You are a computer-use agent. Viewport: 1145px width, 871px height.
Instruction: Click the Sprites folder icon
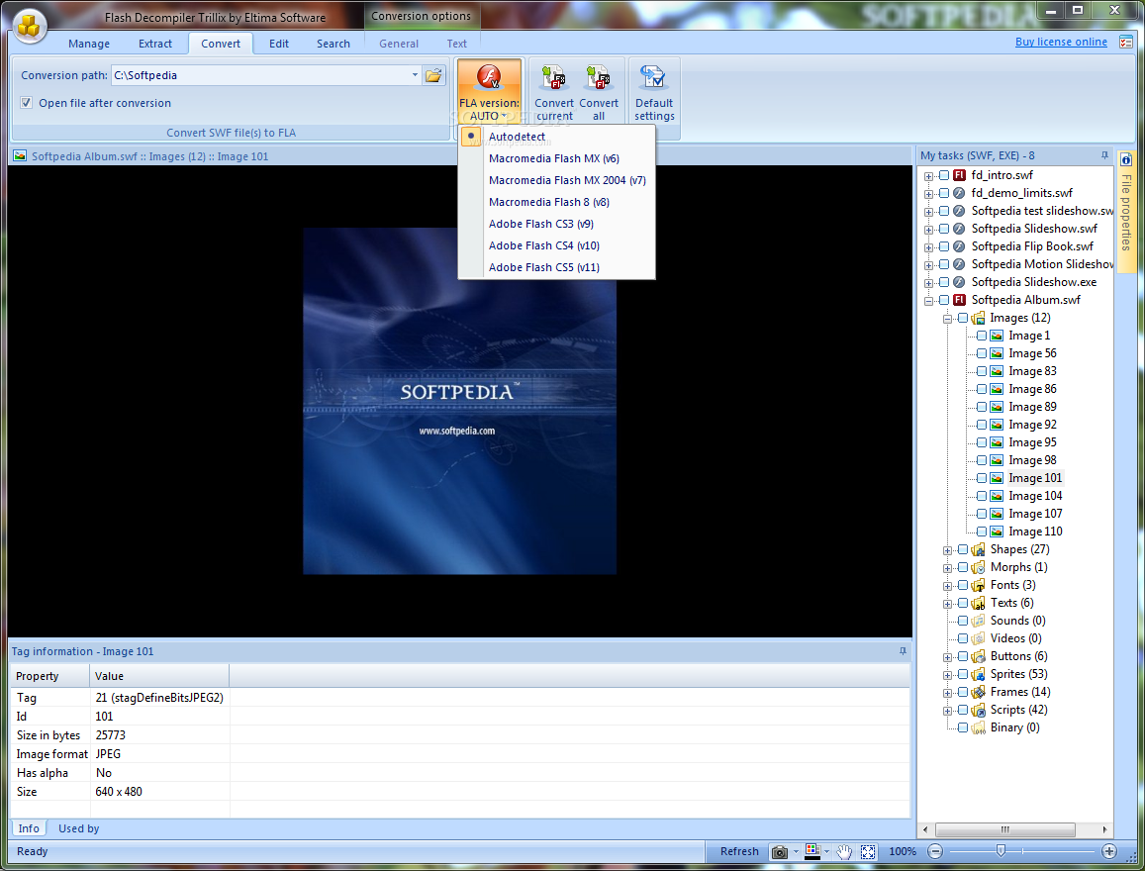point(978,675)
